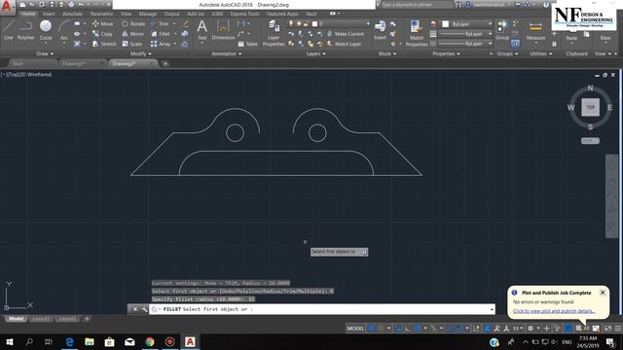Image resolution: width=623 pixels, height=350 pixels.
Task: Expand the Modify panel
Action: coord(140,53)
